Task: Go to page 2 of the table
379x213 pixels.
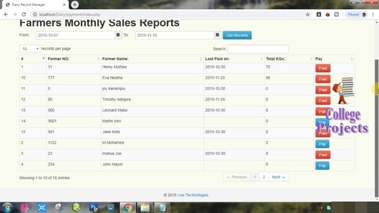Action: [264, 177]
